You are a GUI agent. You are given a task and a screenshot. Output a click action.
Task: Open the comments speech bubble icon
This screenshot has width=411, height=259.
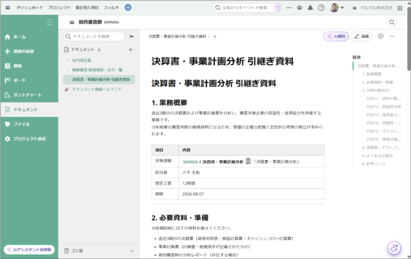(381, 36)
